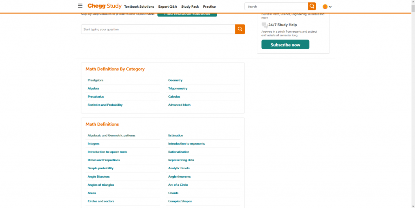
Task: Click the orange header search icon
Action: [312, 6]
